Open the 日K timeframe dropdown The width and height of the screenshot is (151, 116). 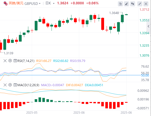pos(50,3)
